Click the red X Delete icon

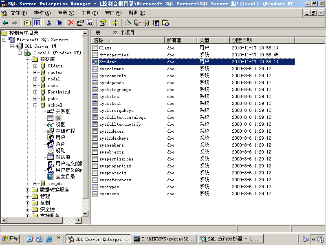pyautogui.click(x=71, y=23)
